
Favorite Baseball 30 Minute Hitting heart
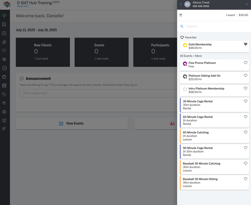tap(246, 179)
